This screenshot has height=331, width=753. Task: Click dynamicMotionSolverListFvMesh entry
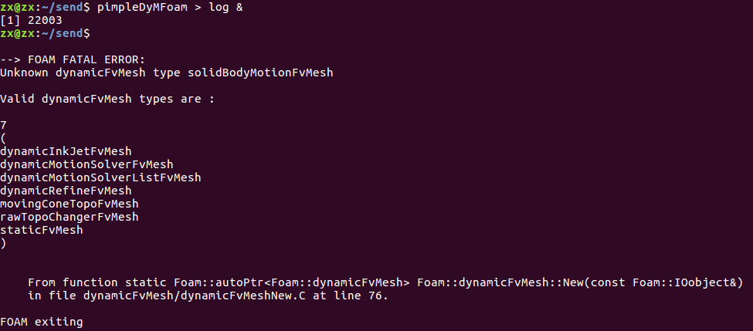pos(100,177)
